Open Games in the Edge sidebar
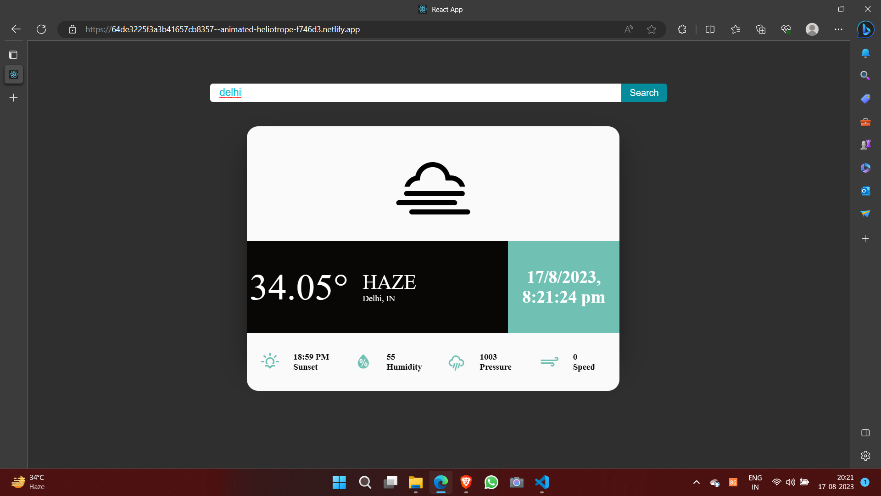 coord(865,144)
